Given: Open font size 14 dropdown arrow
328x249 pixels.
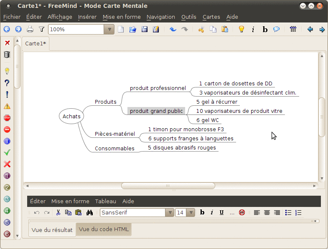Looking at the screenshot, I should tap(191, 213).
